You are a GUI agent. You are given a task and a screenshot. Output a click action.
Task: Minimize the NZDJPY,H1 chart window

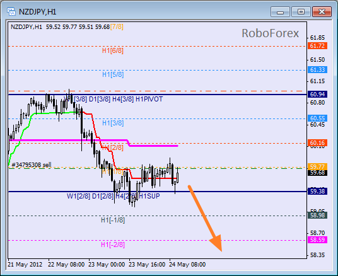280,11
